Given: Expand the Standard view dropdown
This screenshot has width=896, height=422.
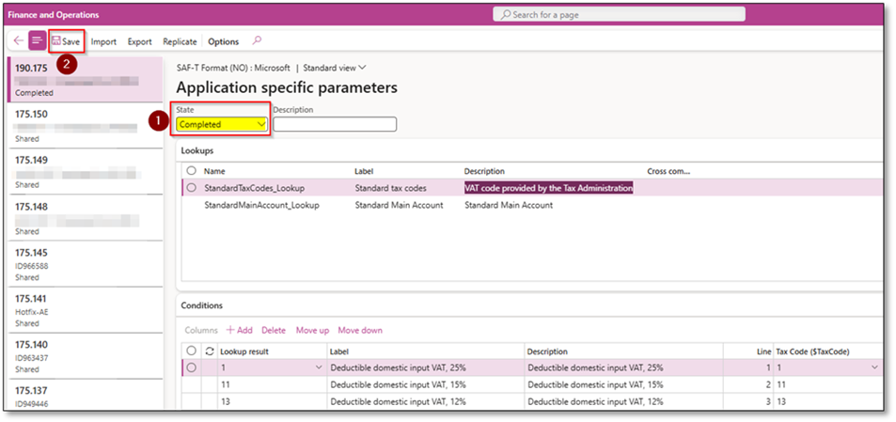Looking at the screenshot, I should 334,68.
